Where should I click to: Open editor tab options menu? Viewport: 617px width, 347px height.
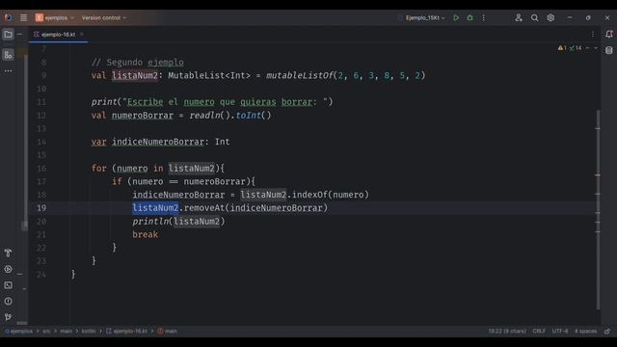tap(593, 35)
